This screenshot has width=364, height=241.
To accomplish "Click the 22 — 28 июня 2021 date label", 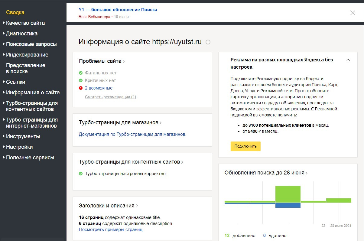I will click(x=336, y=226).
